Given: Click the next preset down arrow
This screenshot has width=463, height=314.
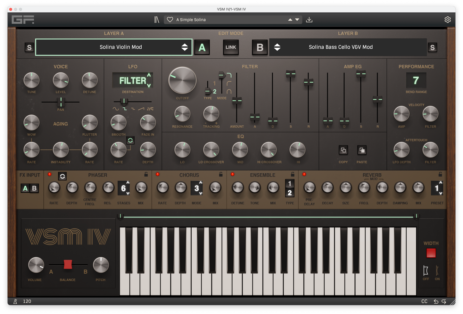Looking at the screenshot, I should point(297,20).
